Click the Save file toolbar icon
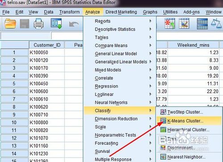Image resolution: width=223 pixels, height=162 pixels. pyautogui.click(x=25, y=24)
